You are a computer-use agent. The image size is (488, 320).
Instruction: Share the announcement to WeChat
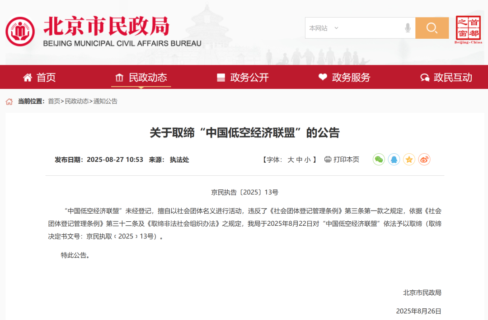click(379, 159)
